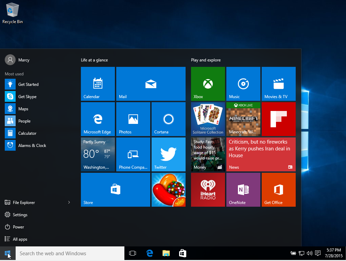
Task: Open the Flipboard red tile
Action: point(278,119)
